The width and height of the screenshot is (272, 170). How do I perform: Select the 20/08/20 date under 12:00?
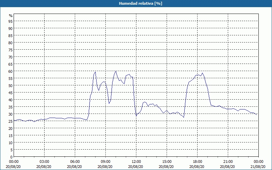tap(136, 167)
